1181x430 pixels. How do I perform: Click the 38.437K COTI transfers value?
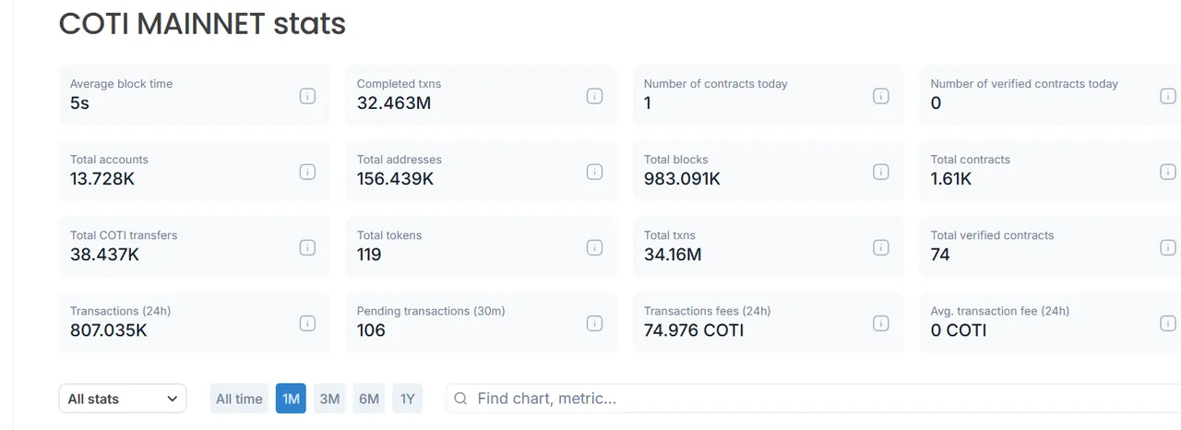click(104, 255)
